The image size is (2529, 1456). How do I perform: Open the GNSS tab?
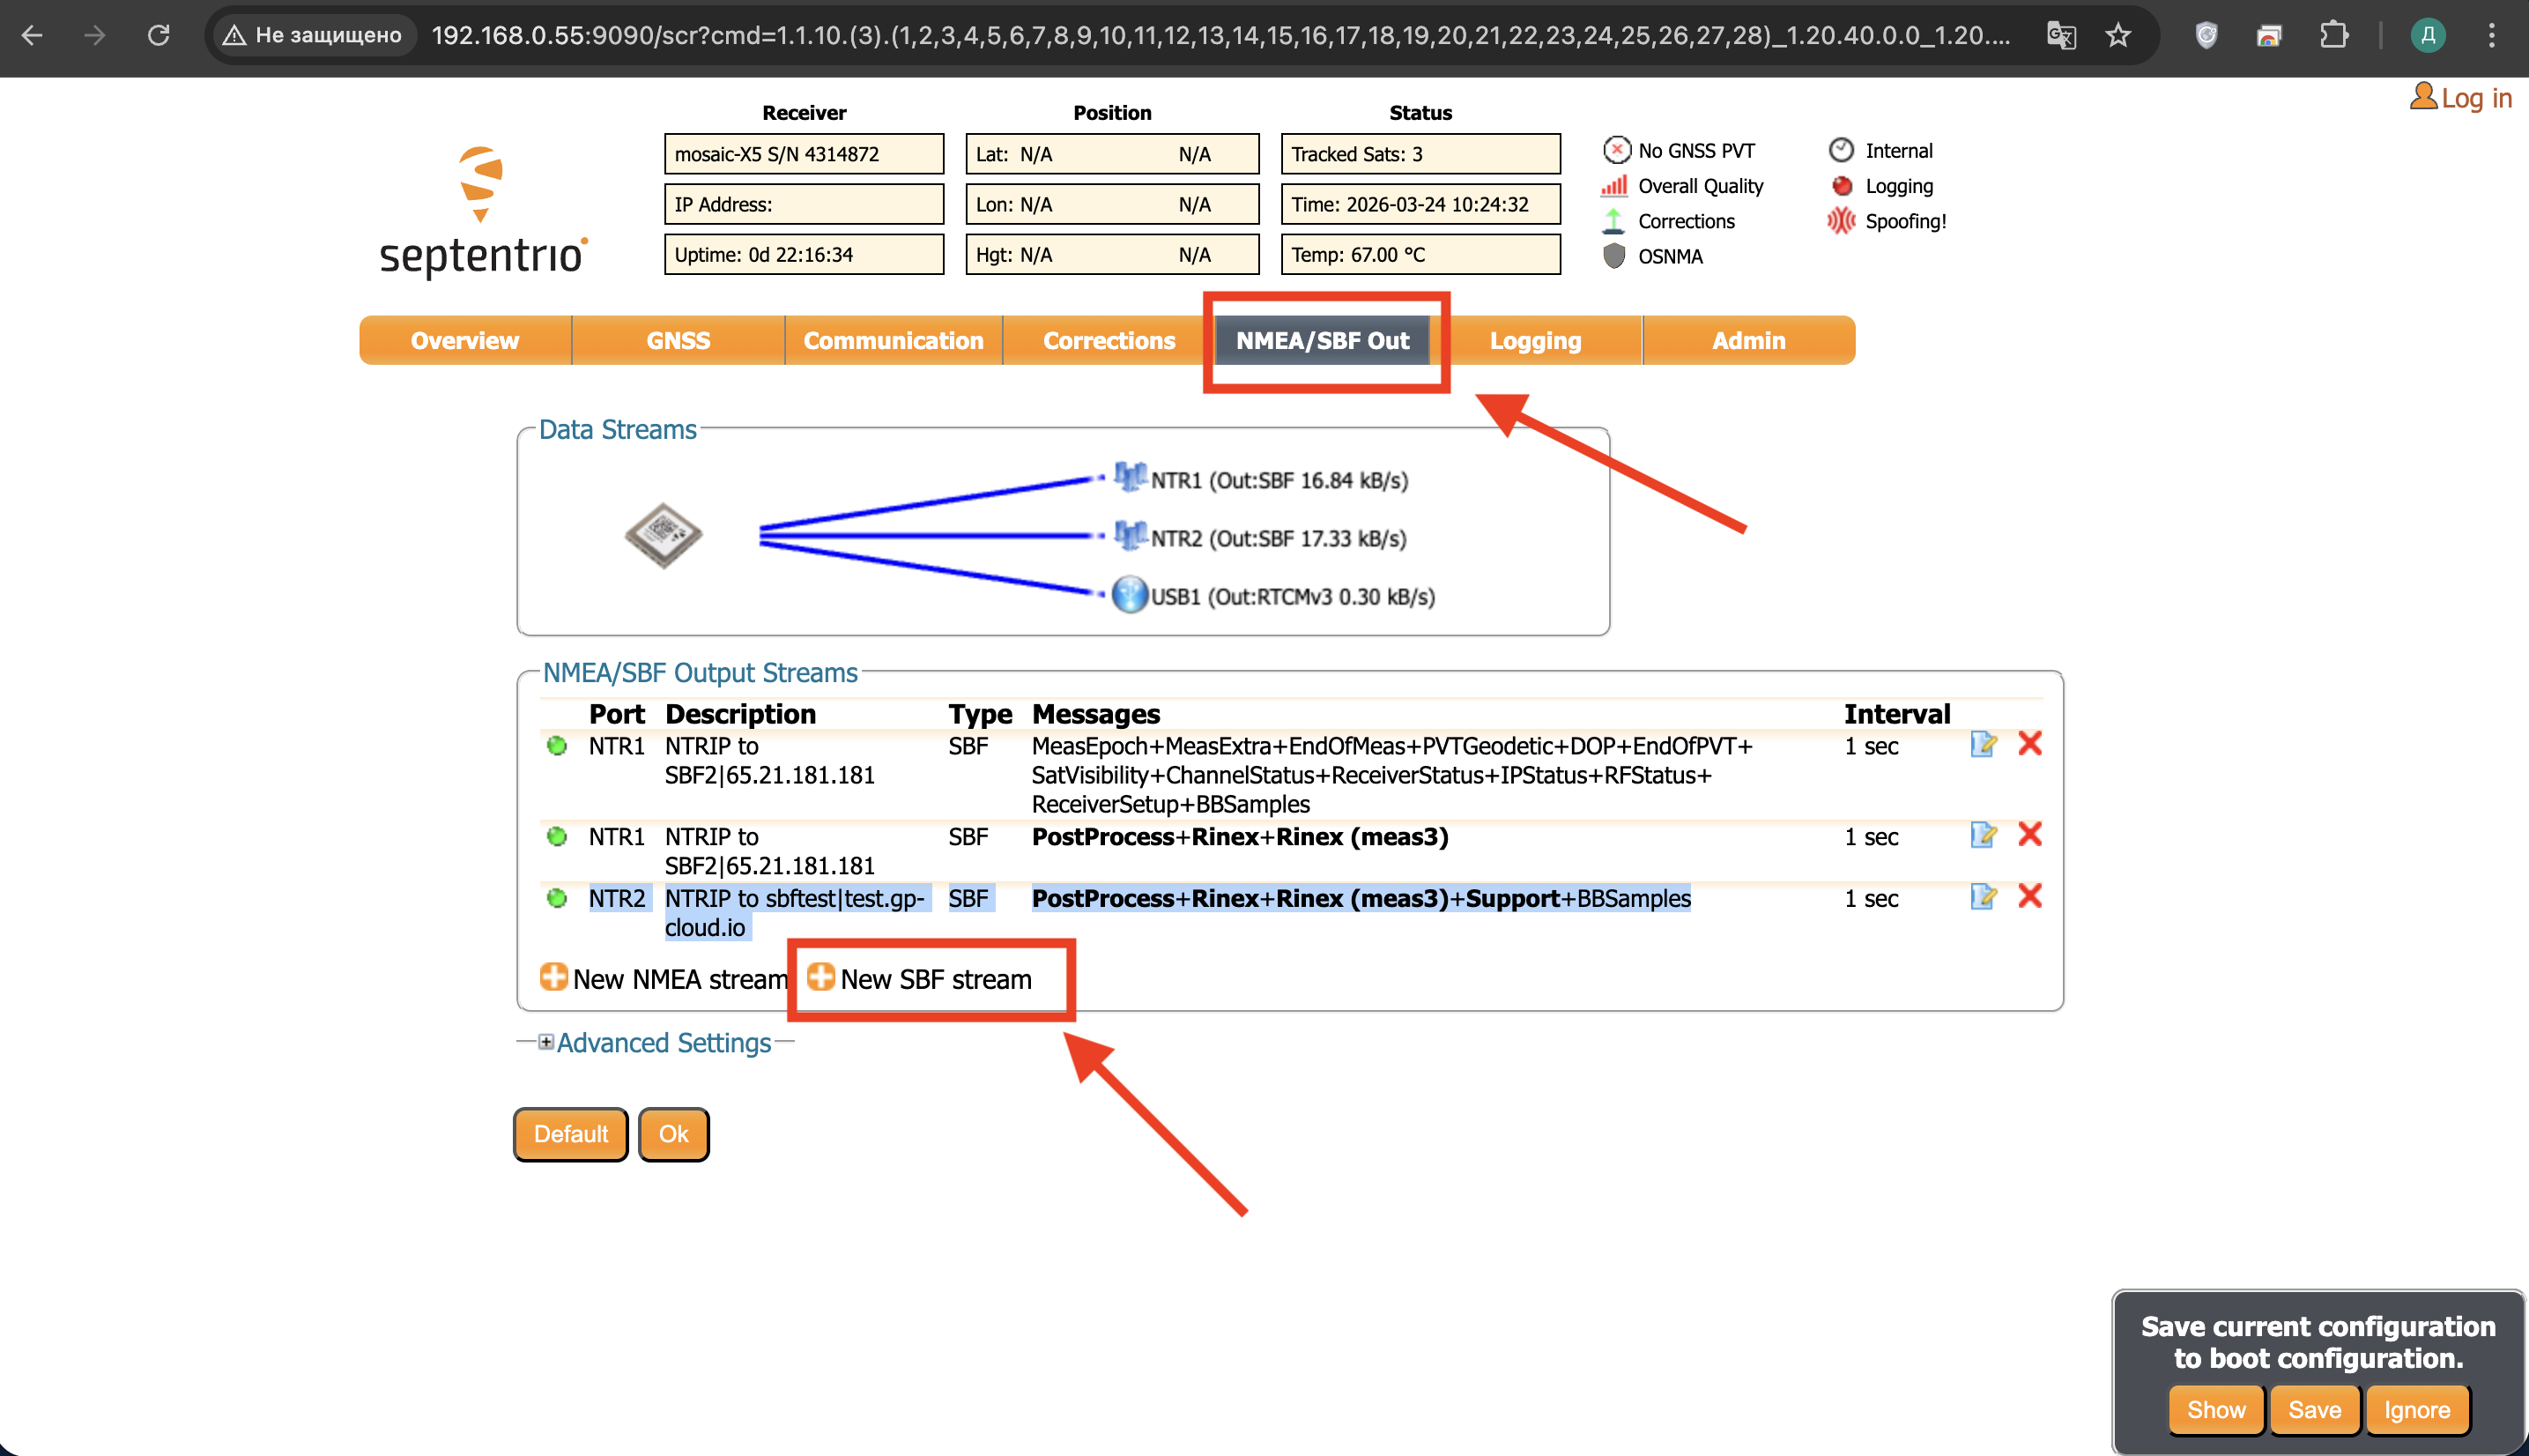678,341
